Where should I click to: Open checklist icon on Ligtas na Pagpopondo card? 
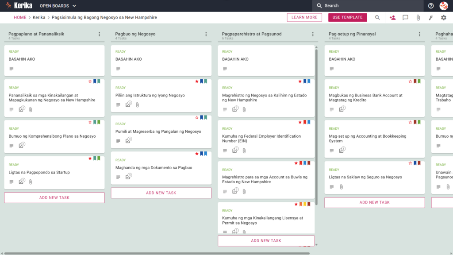(x=21, y=182)
